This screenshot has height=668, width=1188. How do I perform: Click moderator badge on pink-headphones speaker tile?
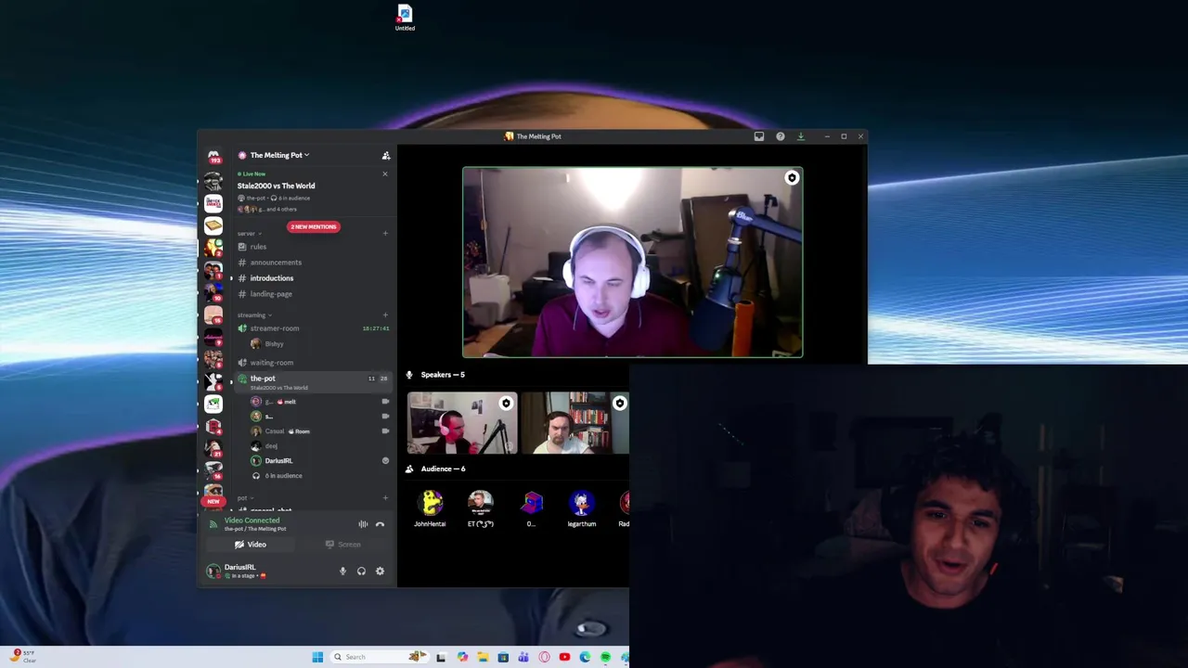506,403
